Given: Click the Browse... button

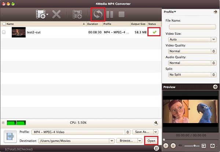Looking at the screenshot, I should coord(126,141).
